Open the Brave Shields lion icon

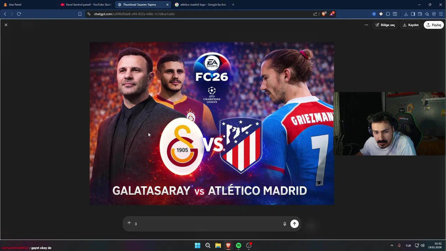coord(324,14)
